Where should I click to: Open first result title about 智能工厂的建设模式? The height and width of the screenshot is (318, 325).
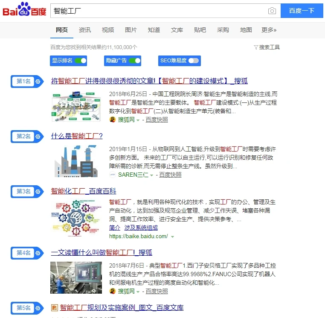pyautogui.click(x=149, y=81)
